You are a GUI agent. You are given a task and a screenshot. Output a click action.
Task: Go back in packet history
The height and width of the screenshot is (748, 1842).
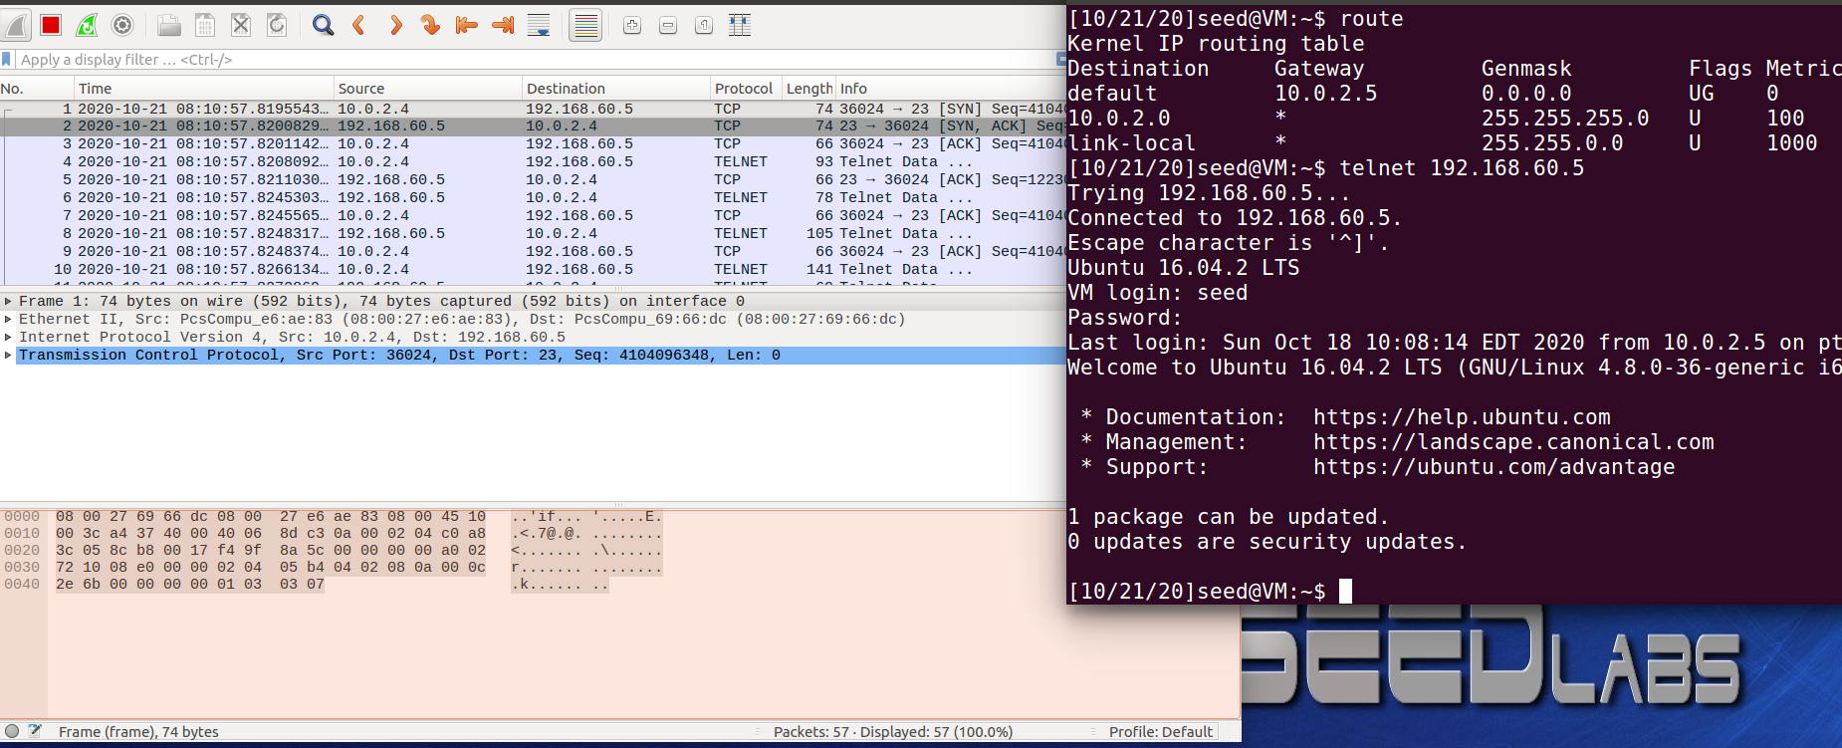pos(359,25)
